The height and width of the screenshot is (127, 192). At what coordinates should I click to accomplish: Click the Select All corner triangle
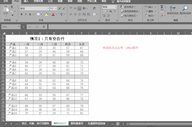(4, 33)
